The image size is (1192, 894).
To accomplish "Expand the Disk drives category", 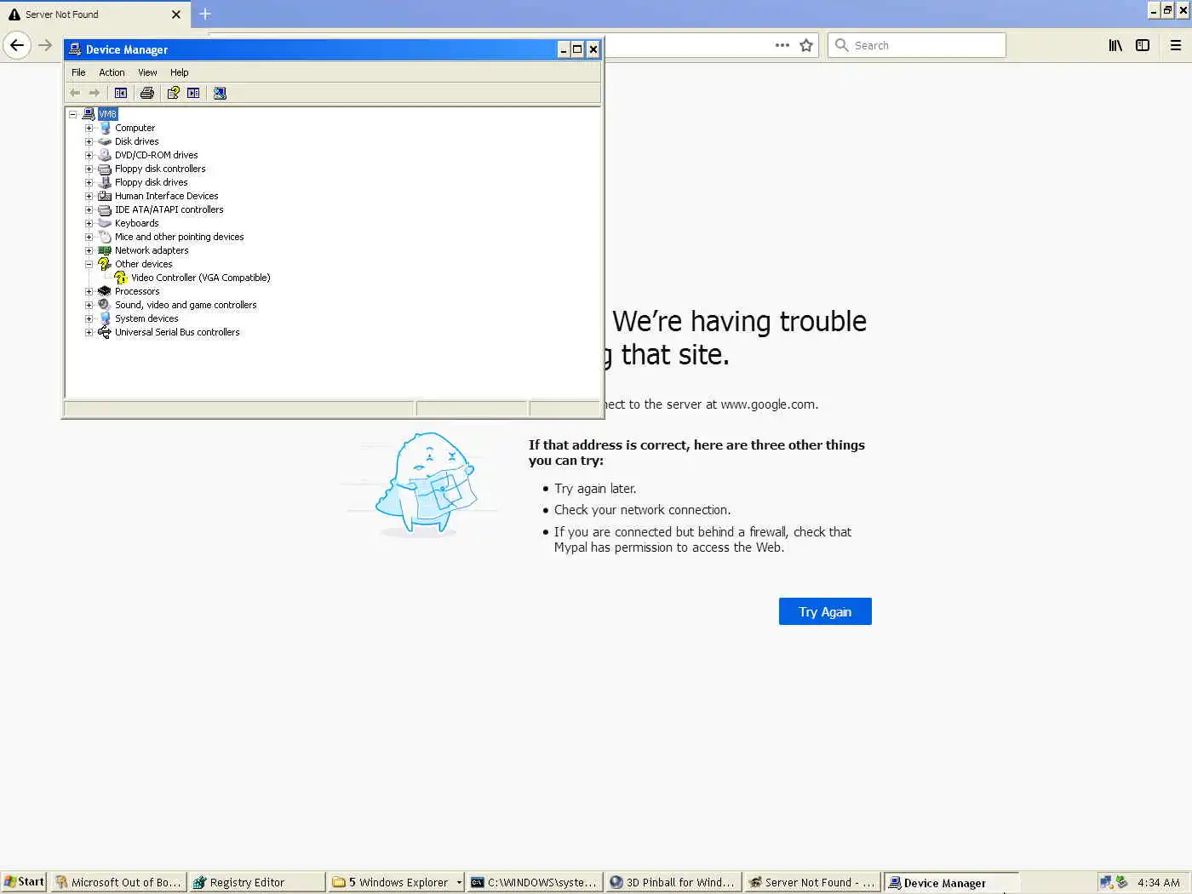I will pos(89,141).
